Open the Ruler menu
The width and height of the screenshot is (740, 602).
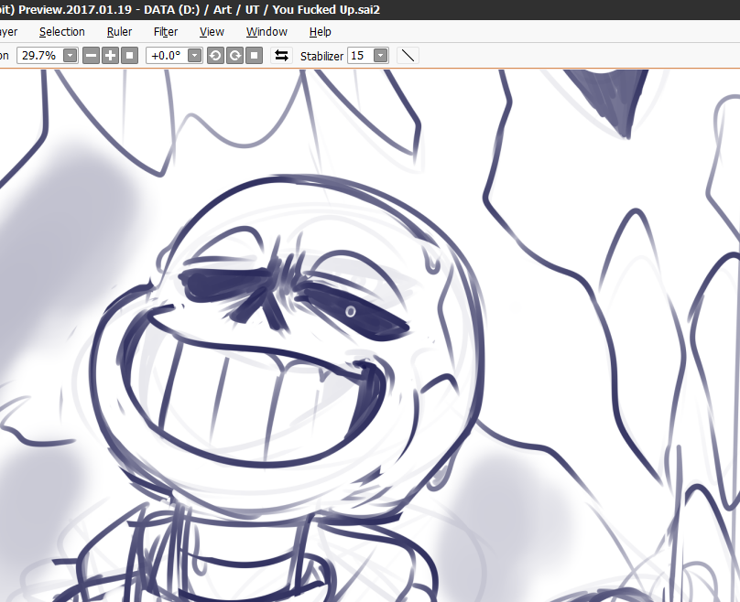click(x=119, y=32)
